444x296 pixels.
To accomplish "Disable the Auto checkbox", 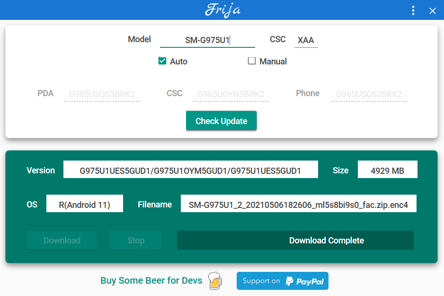I will [162, 61].
